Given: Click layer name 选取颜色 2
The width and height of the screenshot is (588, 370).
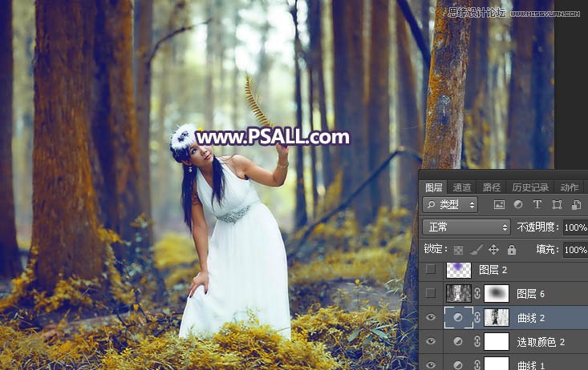Looking at the screenshot, I should point(541,342).
